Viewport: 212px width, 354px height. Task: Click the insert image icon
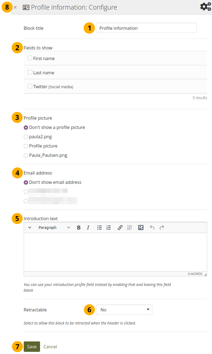point(141,228)
